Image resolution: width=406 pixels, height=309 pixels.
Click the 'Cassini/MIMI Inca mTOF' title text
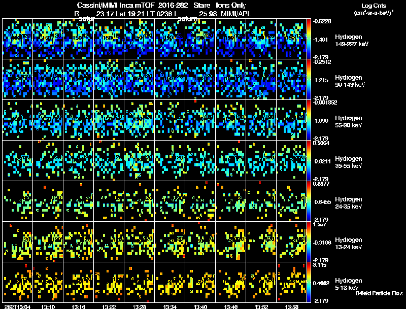116,5
